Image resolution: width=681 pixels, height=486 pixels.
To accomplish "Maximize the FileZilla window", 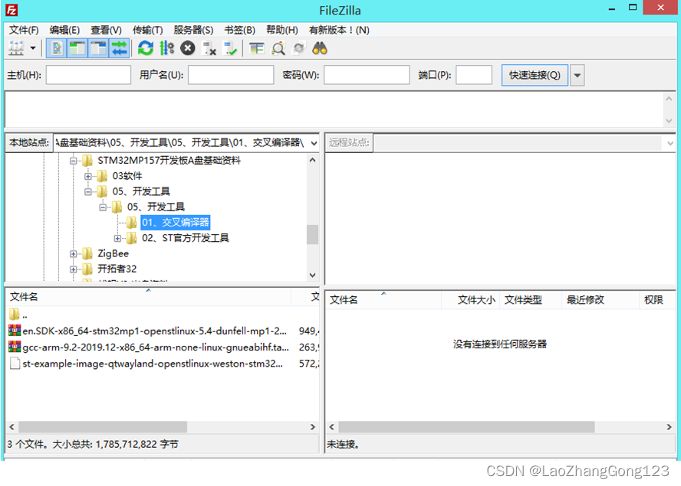I will click(x=633, y=8).
